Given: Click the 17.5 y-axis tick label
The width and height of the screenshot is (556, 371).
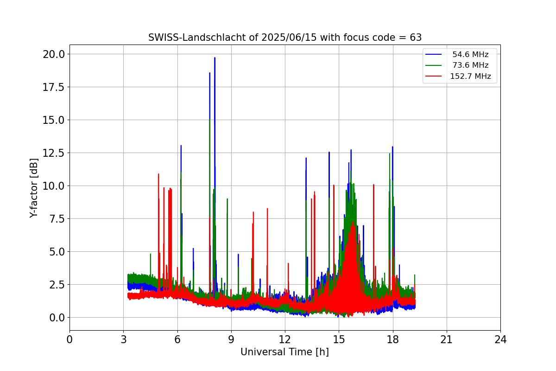Looking at the screenshot, I should [53, 87].
